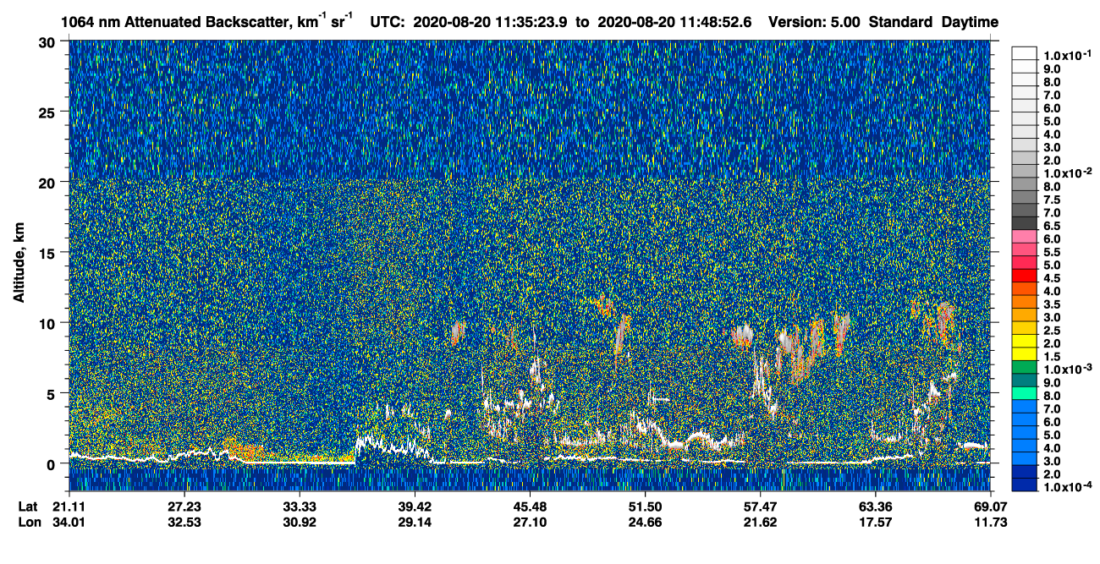Click the "1064 nm Attenuated Backscatter" plot title
Image resolution: width=1100 pixels, height=564 pixels.
pos(175,22)
